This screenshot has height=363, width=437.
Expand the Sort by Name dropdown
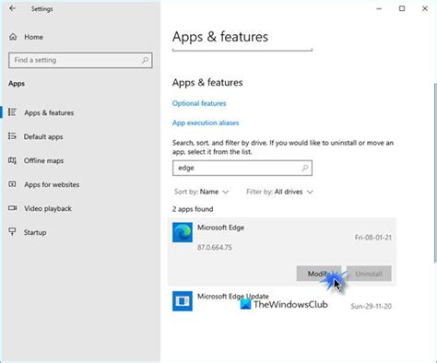point(201,192)
